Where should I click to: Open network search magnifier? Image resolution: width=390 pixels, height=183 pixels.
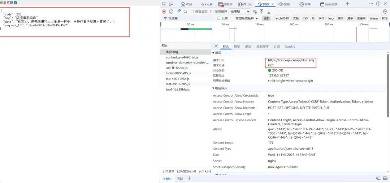(185, 12)
